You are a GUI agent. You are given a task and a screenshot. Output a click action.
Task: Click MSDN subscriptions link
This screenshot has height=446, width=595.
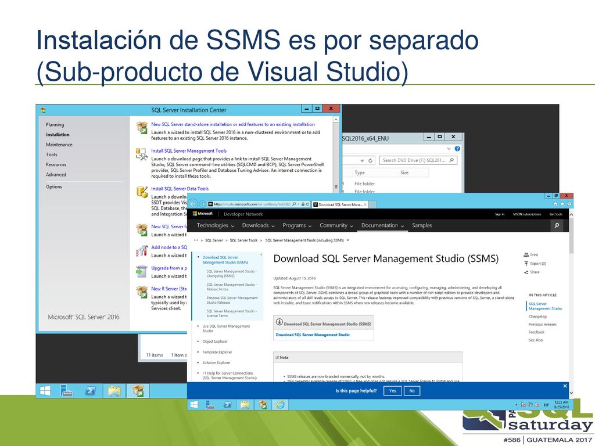527,214
